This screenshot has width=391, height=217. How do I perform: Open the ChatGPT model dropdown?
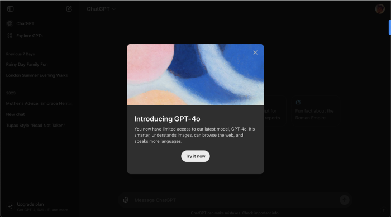pos(101,9)
